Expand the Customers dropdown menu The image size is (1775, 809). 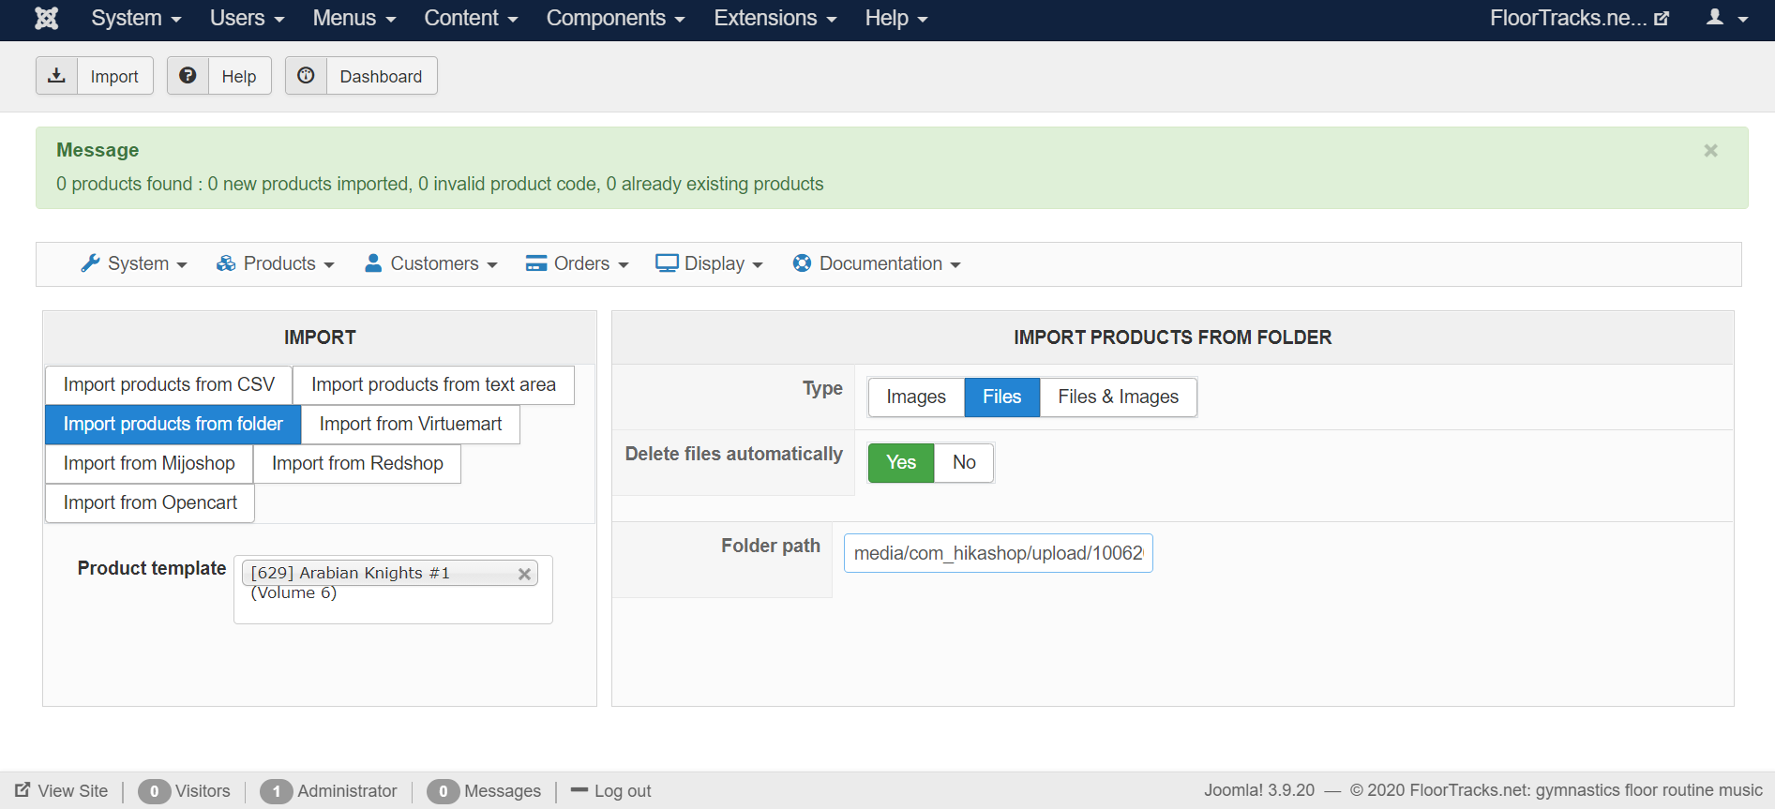431,263
